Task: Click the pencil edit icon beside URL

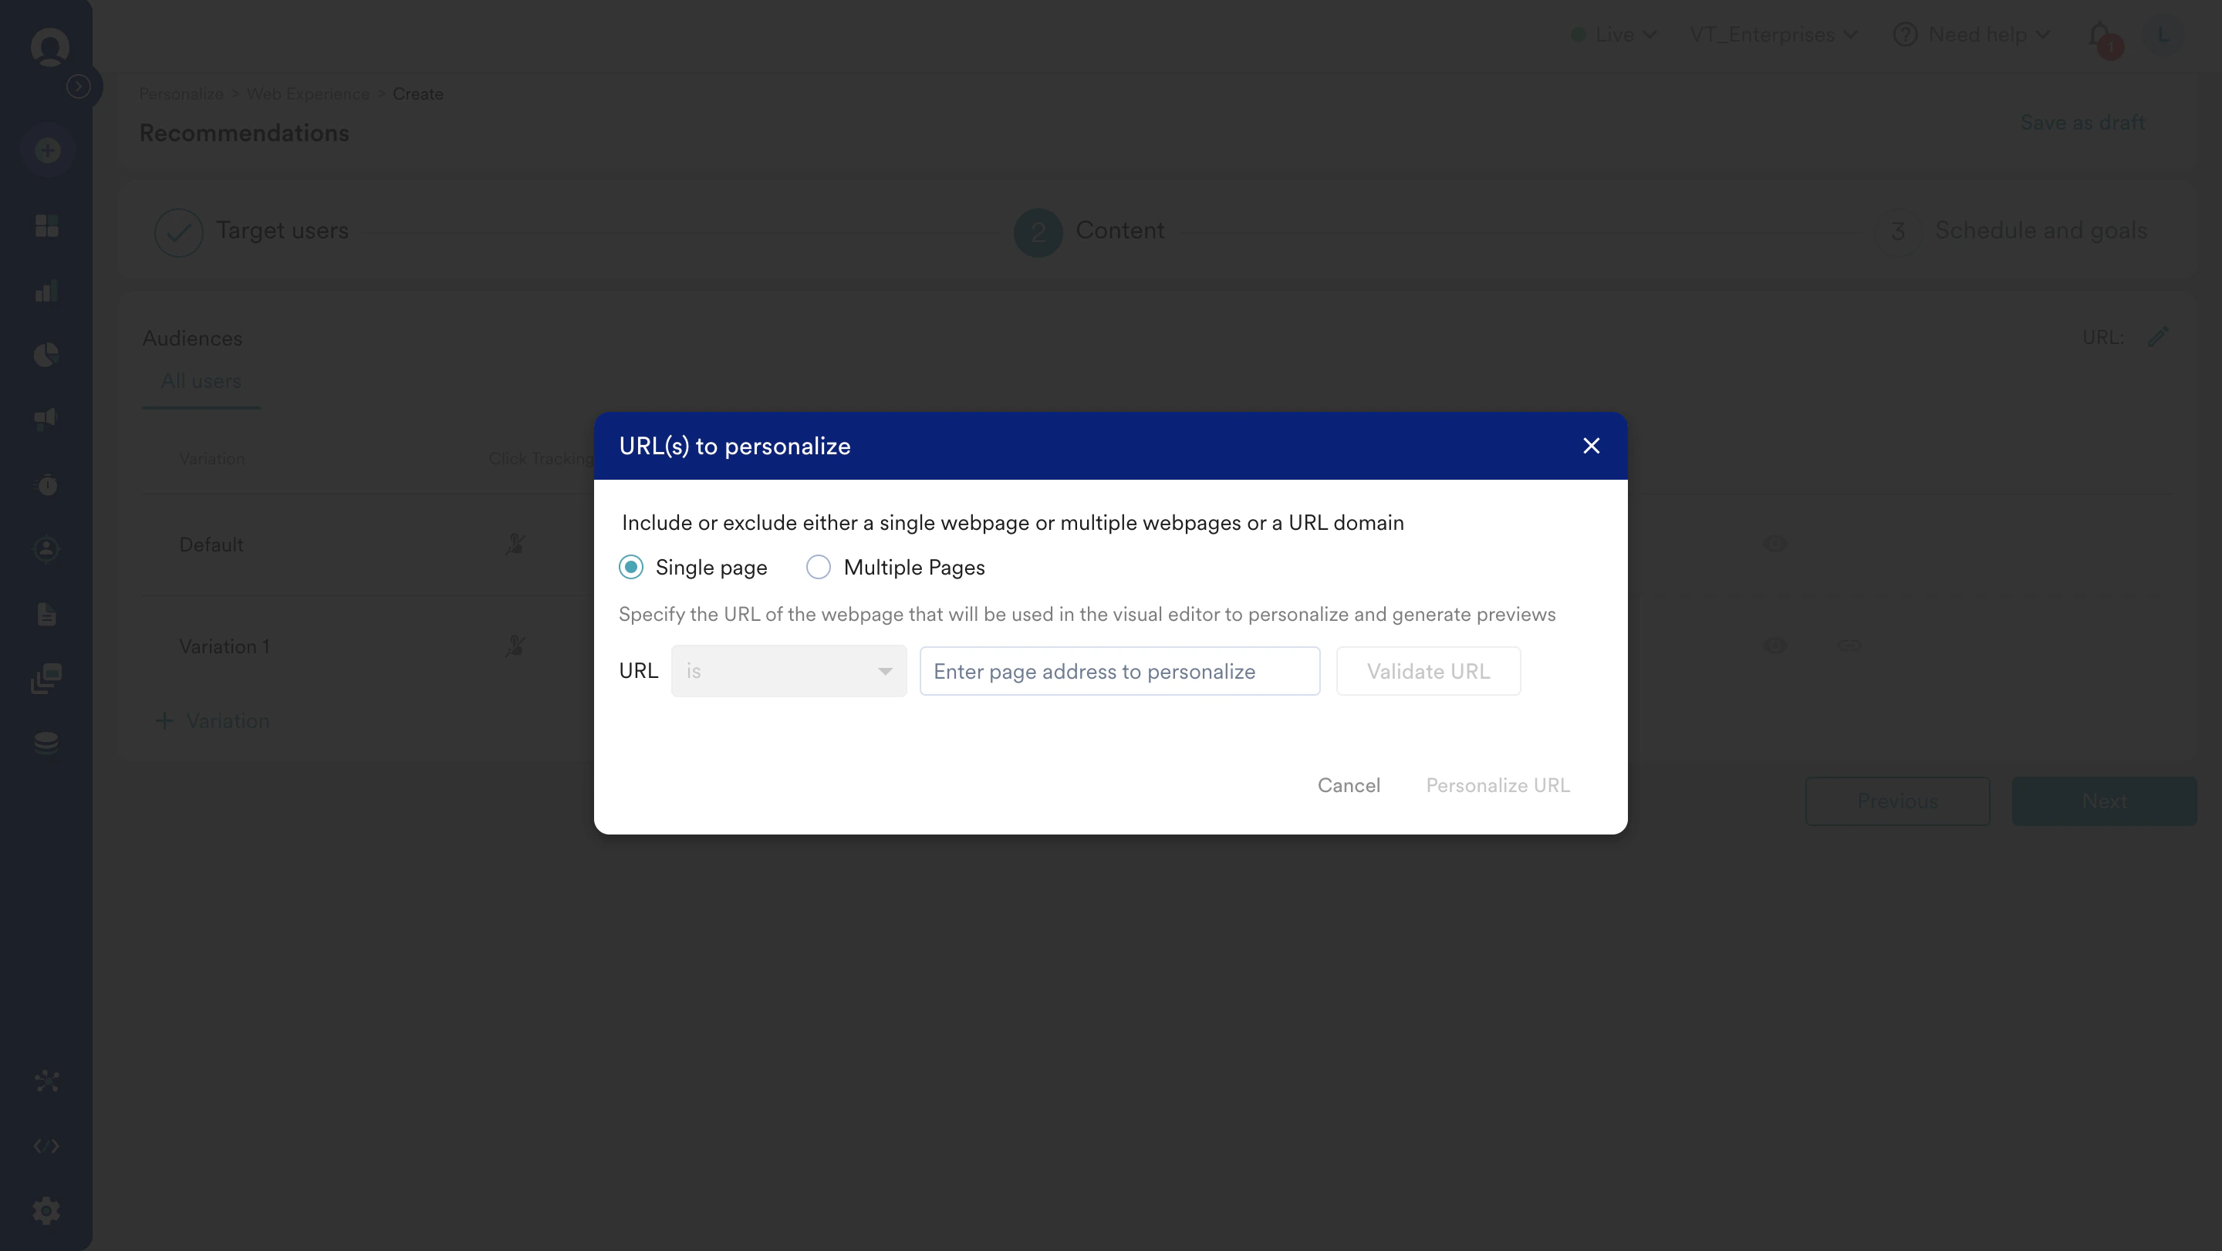Action: (2157, 337)
